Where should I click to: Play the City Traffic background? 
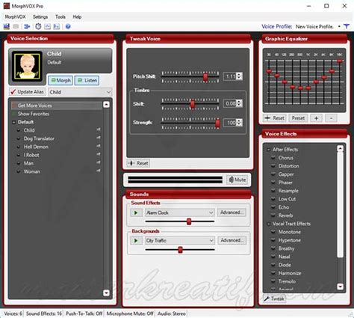pyautogui.click(x=136, y=241)
